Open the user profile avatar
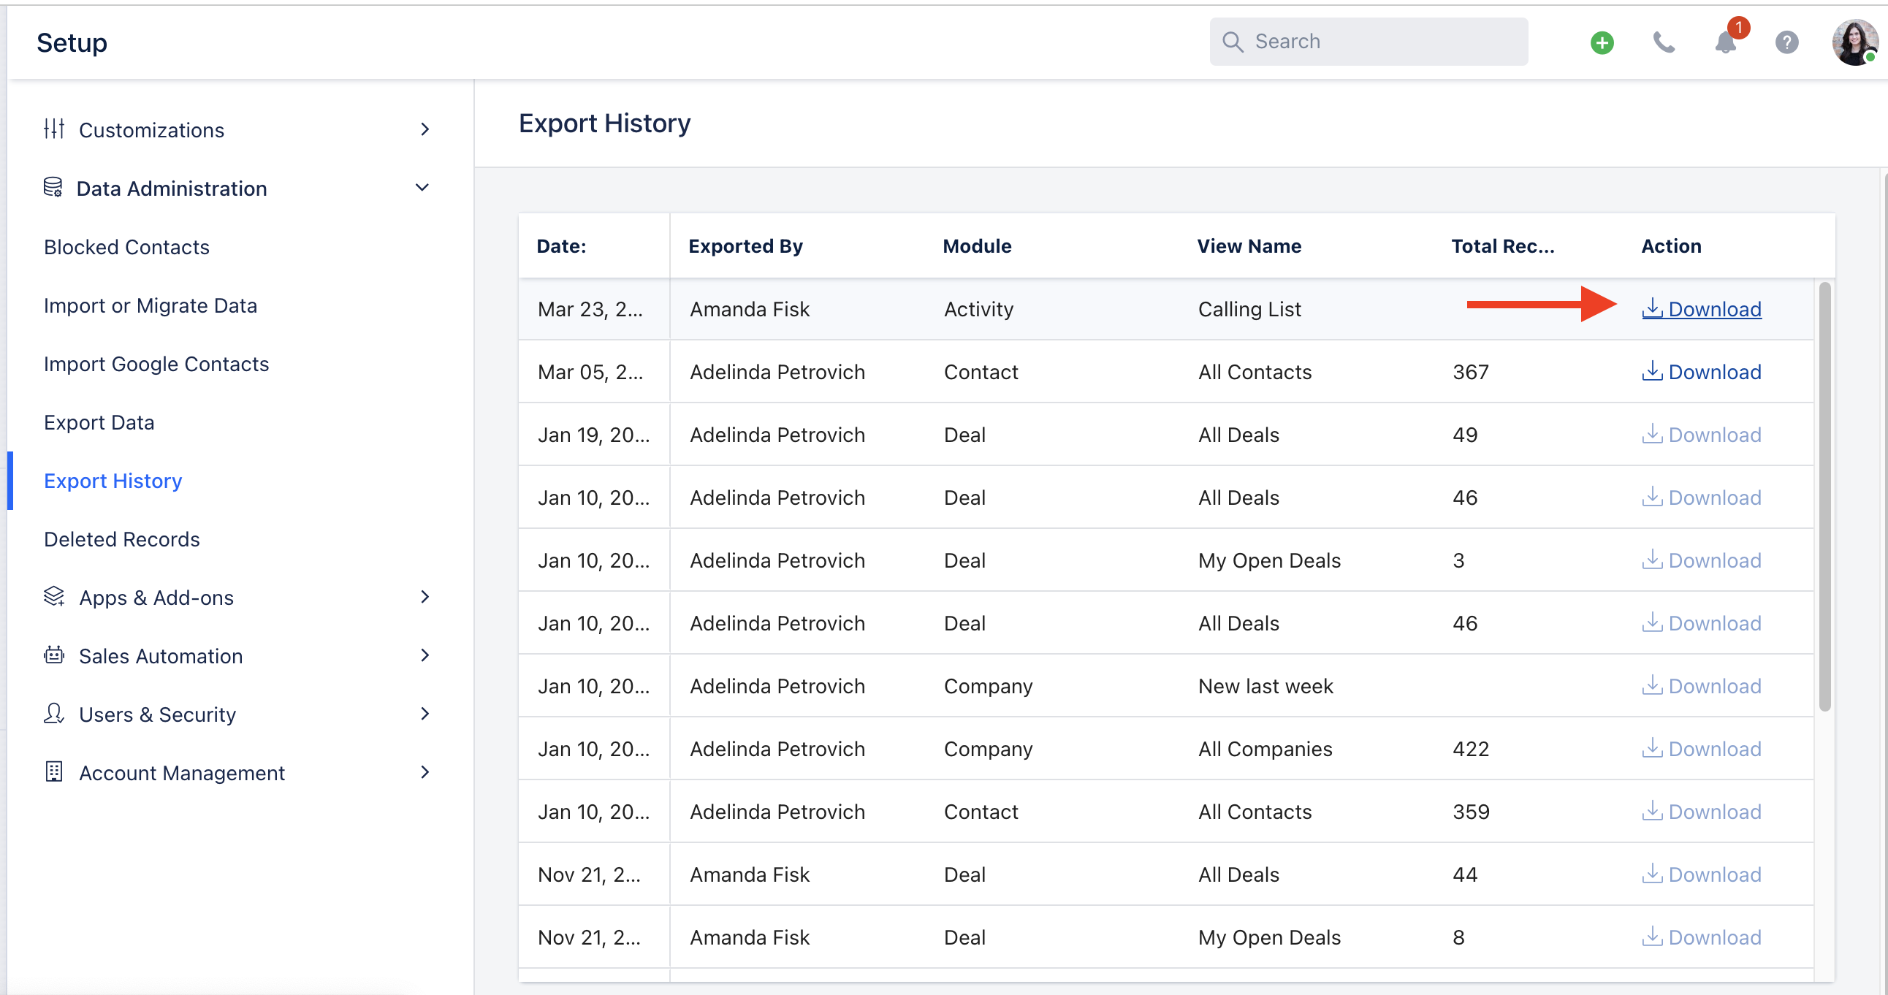The height and width of the screenshot is (995, 1888). click(1854, 42)
